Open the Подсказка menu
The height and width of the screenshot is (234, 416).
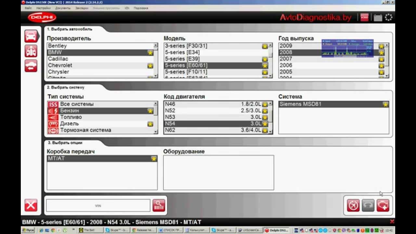141,8
